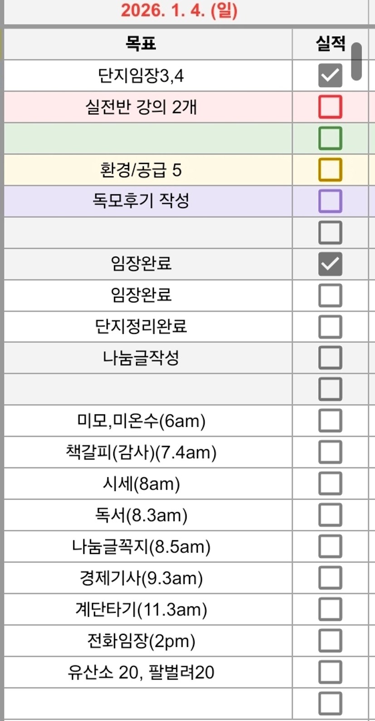
Task: Mark 미모,미온수(6am) as done
Action: click(x=330, y=421)
